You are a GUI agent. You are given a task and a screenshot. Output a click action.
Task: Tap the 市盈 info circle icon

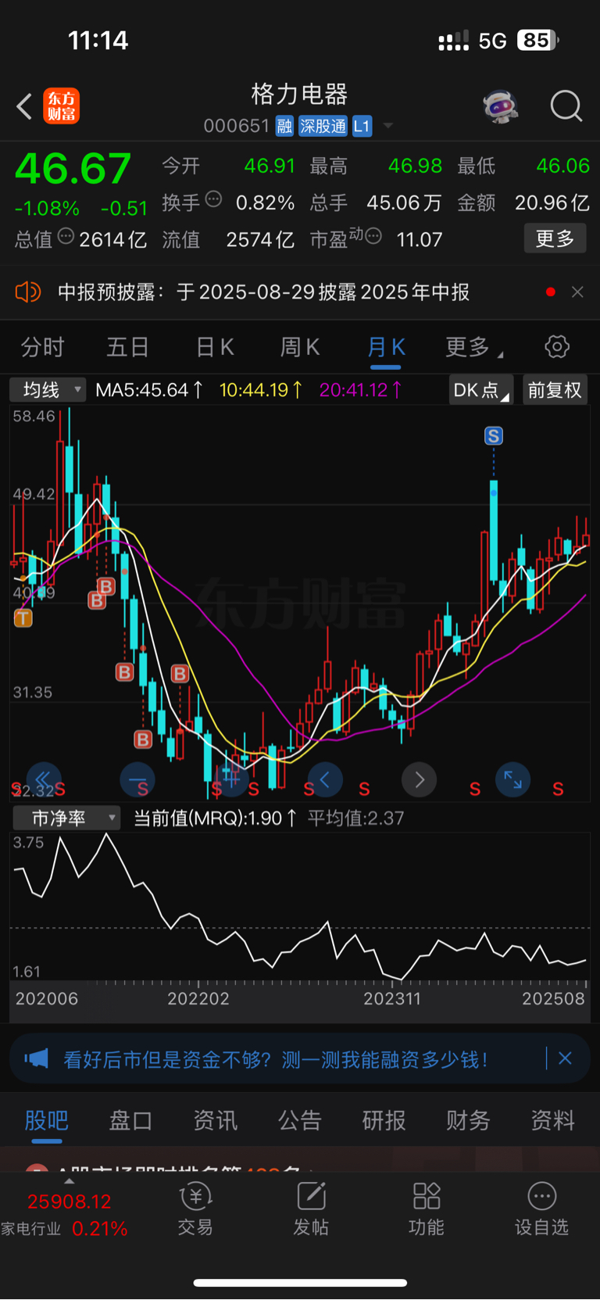pyautogui.click(x=373, y=235)
